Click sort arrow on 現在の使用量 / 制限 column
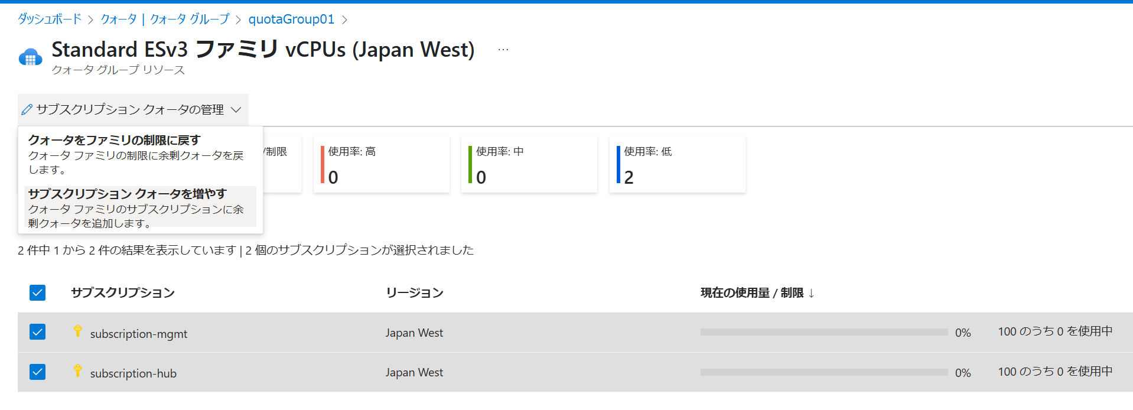 pos(812,293)
